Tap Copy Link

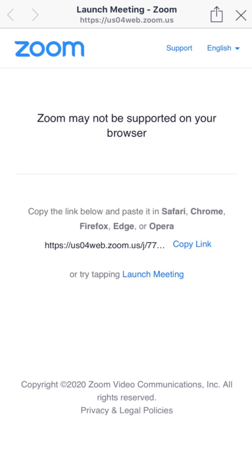[192, 244]
